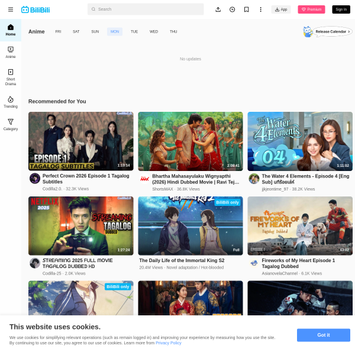The height and width of the screenshot is (355, 355).
Task: Open Trending in the sidebar
Action: 11,102
